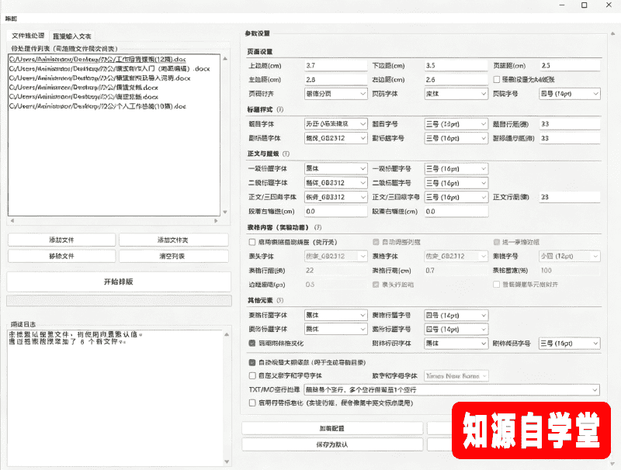This screenshot has height=470, width=621.
Task: Open the 二级标题字号 dropdown
Action: (x=456, y=183)
